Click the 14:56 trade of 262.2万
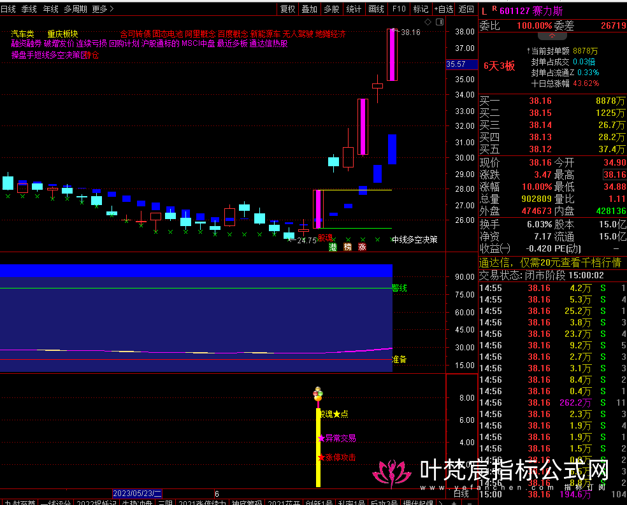627x505 pixels. point(552,402)
